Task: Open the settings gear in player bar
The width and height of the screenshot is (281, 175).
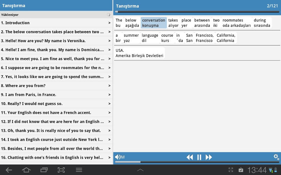Action: pyautogui.click(x=276, y=157)
